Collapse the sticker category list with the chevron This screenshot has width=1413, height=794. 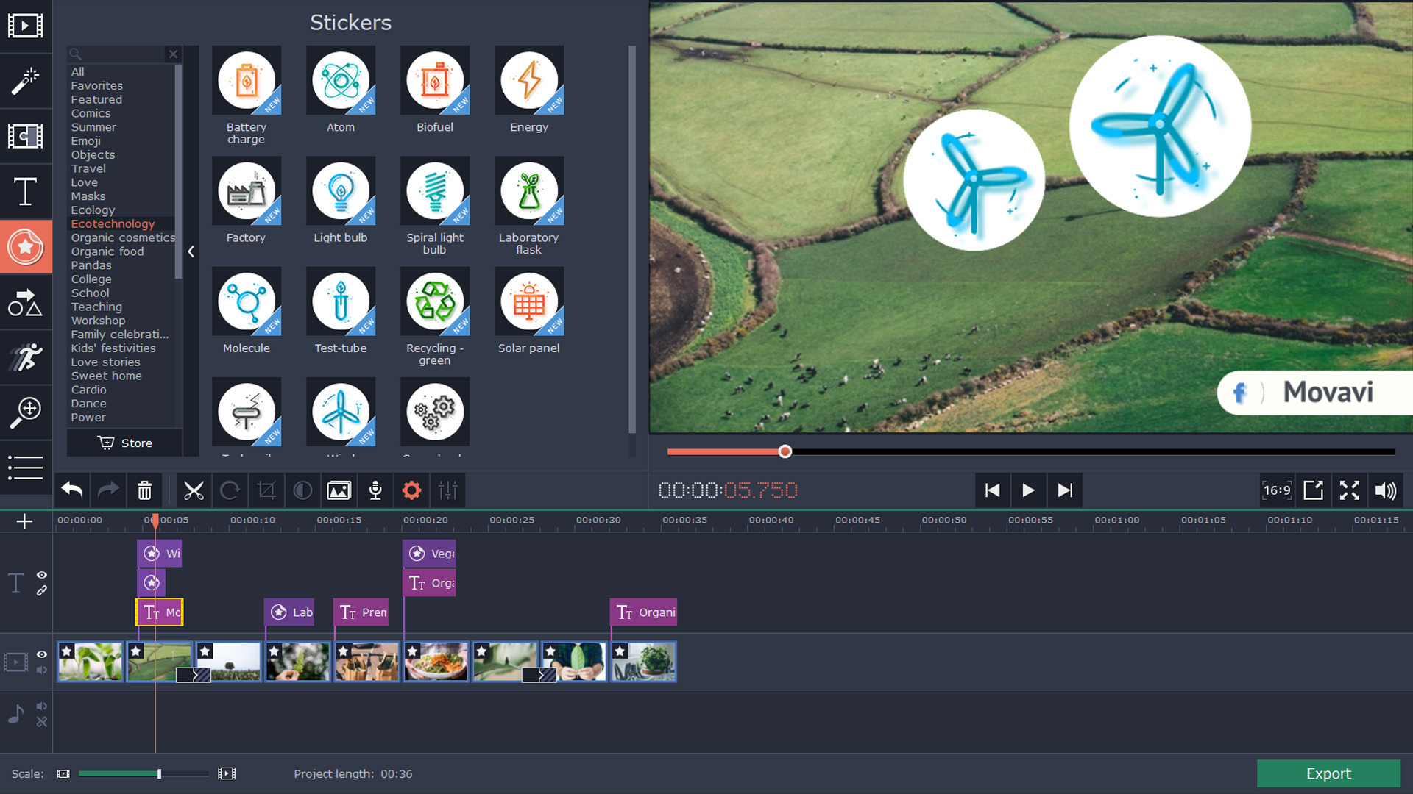point(191,251)
